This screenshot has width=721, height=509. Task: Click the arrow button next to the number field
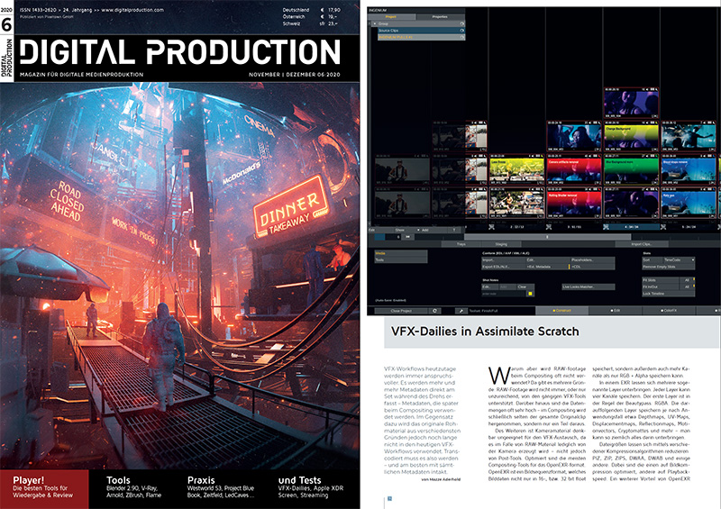point(407,237)
